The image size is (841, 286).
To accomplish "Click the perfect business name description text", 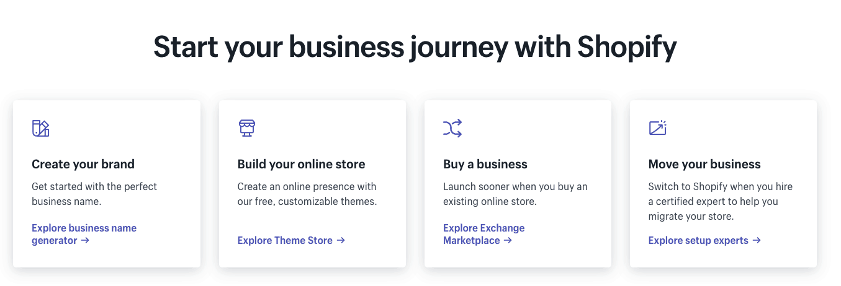I will point(94,194).
